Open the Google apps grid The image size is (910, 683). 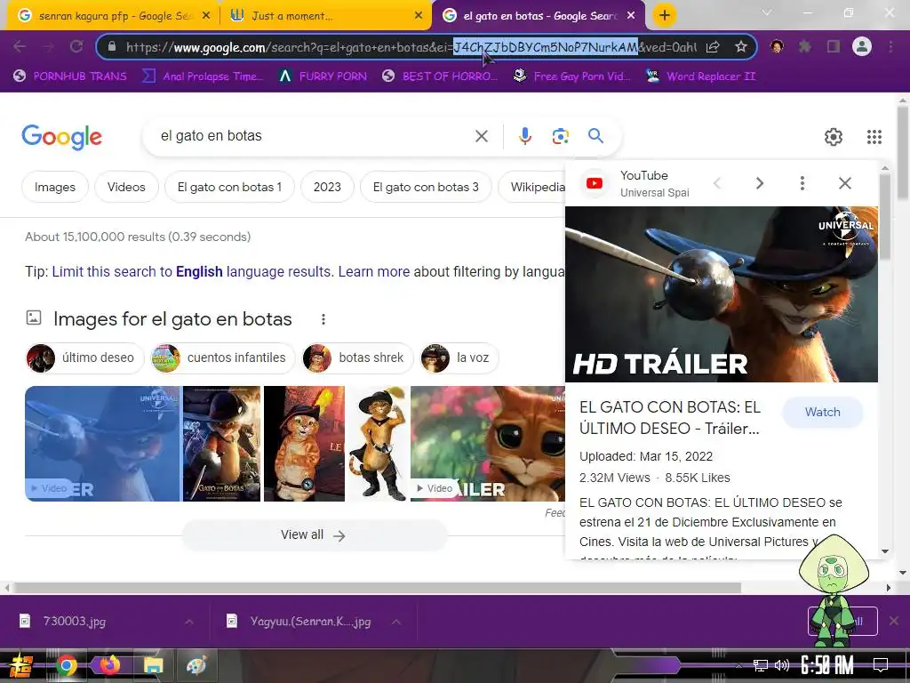(874, 137)
